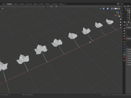Select the second orange mesh object in outliner
This screenshot has height=98, width=131.
[x=129, y=14]
